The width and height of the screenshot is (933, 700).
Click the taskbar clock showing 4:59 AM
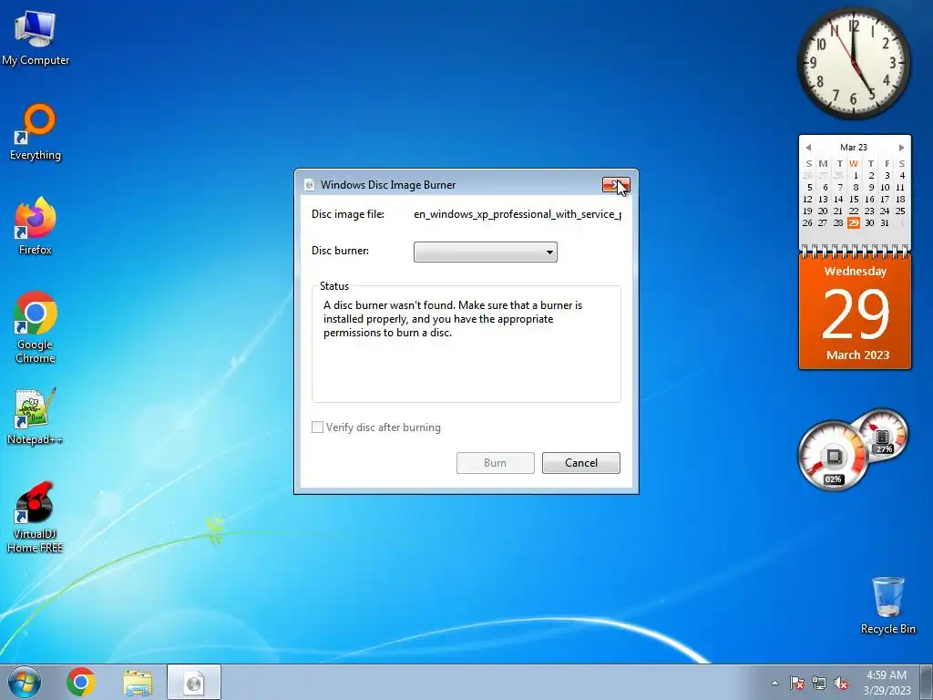coord(887,682)
